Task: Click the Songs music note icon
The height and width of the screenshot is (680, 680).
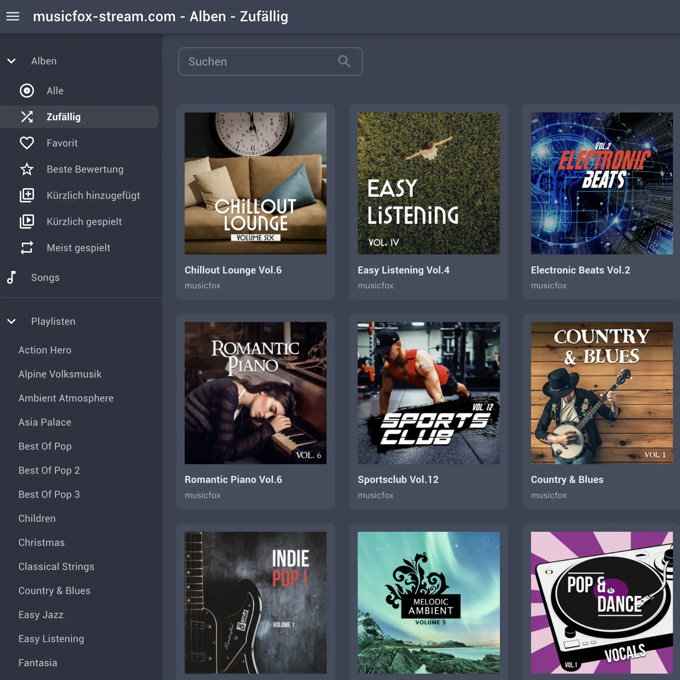Action: [x=11, y=277]
